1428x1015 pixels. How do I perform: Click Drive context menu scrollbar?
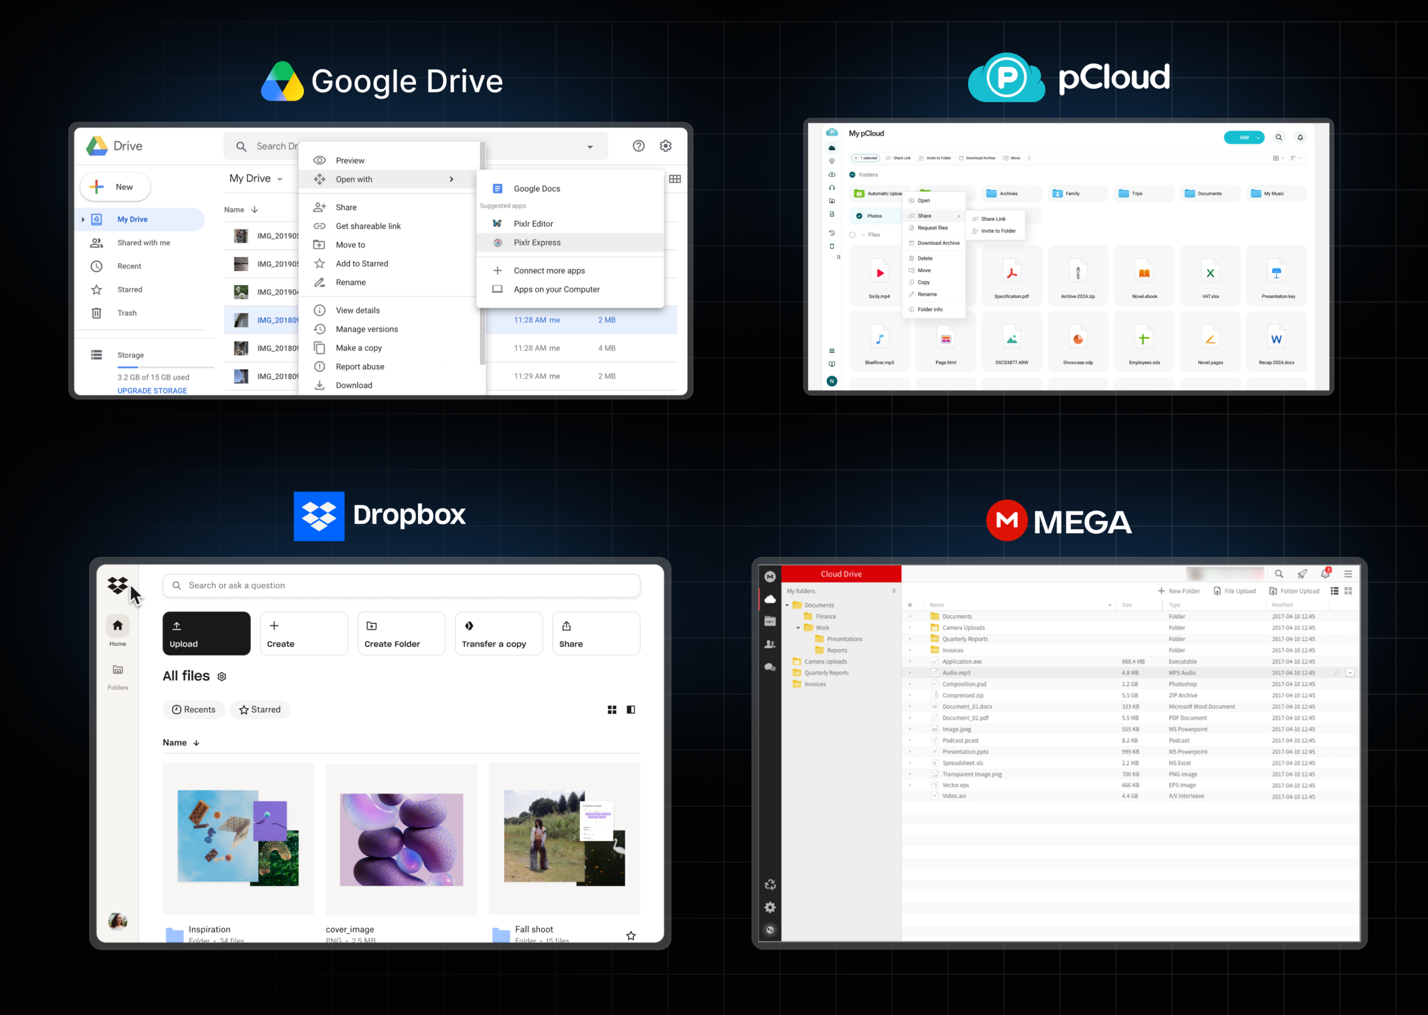(483, 253)
